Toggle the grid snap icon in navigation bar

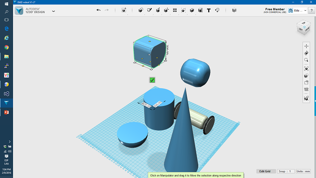tap(307, 98)
